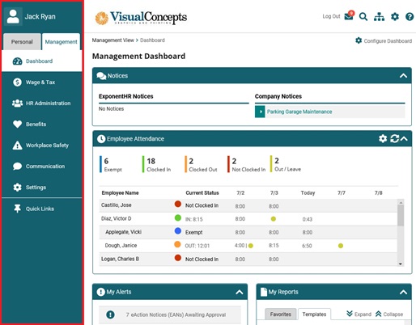
Task: Open the top-right settings gear icon
Action: 395,17
